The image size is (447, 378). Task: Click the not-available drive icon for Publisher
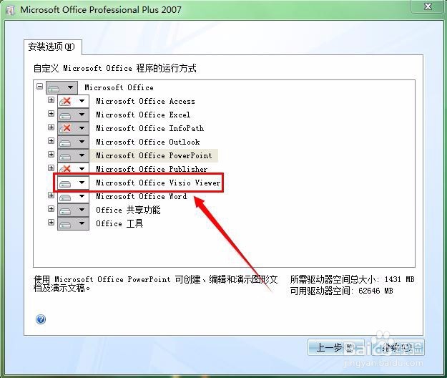click(x=66, y=169)
